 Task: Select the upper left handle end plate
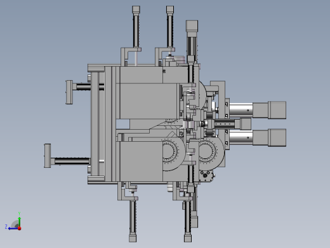[x=69, y=92]
